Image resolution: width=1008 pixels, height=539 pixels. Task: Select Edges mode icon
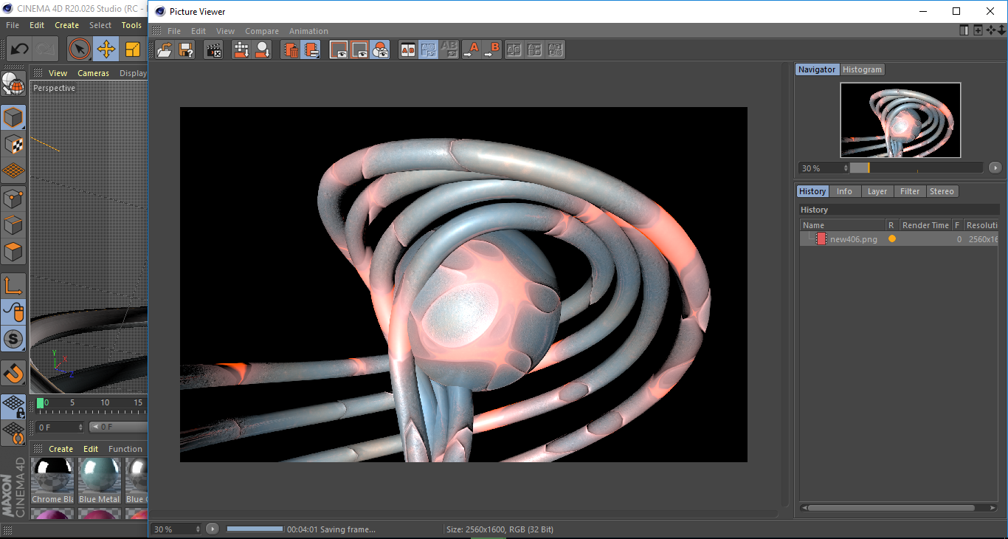(x=13, y=224)
